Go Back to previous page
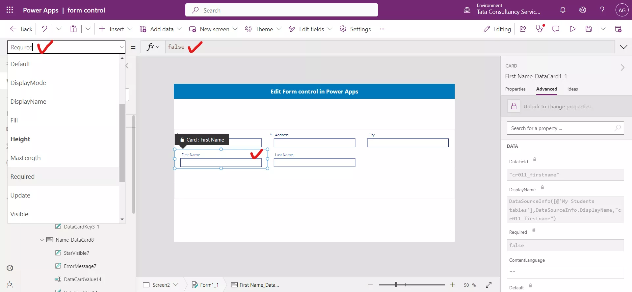Viewport: 632px width, 292px height. pos(21,29)
